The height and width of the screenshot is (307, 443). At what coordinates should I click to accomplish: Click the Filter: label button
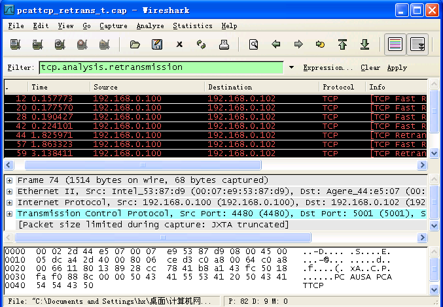(x=21, y=68)
